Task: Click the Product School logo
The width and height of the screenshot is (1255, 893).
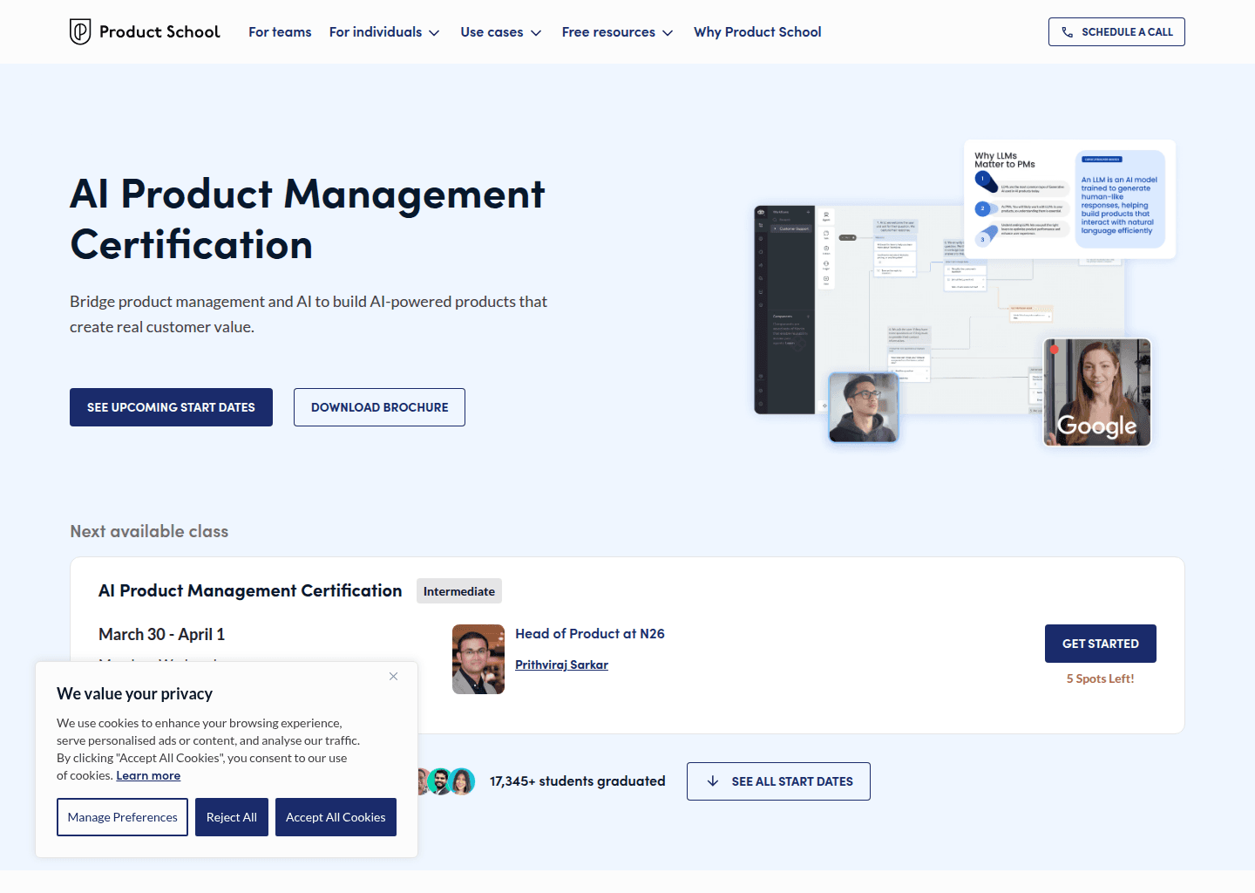Action: point(144,31)
